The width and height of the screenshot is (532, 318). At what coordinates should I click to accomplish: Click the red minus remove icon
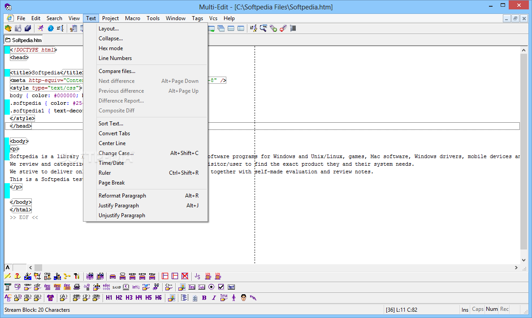(283, 29)
